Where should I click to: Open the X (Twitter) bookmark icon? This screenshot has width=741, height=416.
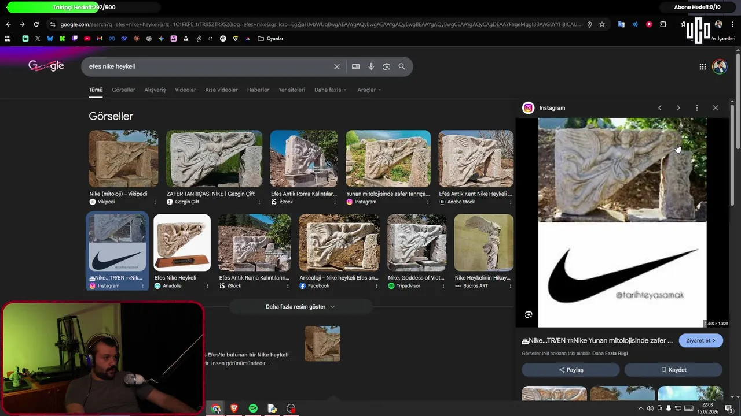click(x=38, y=39)
